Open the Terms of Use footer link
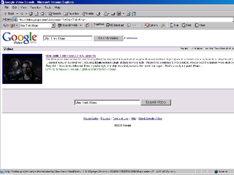 120,118
